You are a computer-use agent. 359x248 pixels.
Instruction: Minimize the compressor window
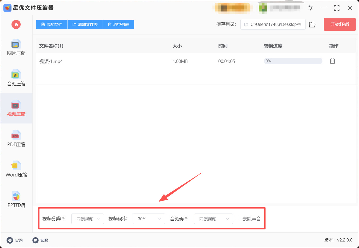point(324,8)
